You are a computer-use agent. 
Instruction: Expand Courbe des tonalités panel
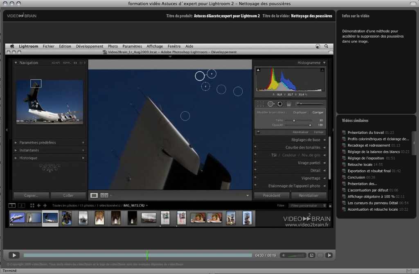pos(324,147)
